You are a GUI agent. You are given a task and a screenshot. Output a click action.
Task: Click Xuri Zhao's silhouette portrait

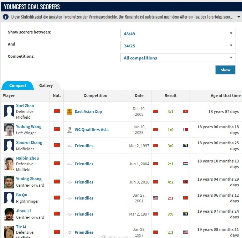(9, 112)
